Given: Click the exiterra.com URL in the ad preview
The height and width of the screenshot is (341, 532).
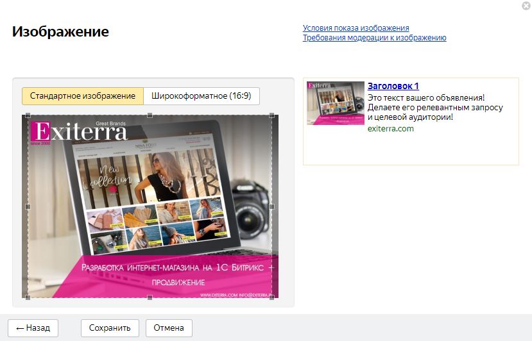Looking at the screenshot, I should [x=390, y=128].
